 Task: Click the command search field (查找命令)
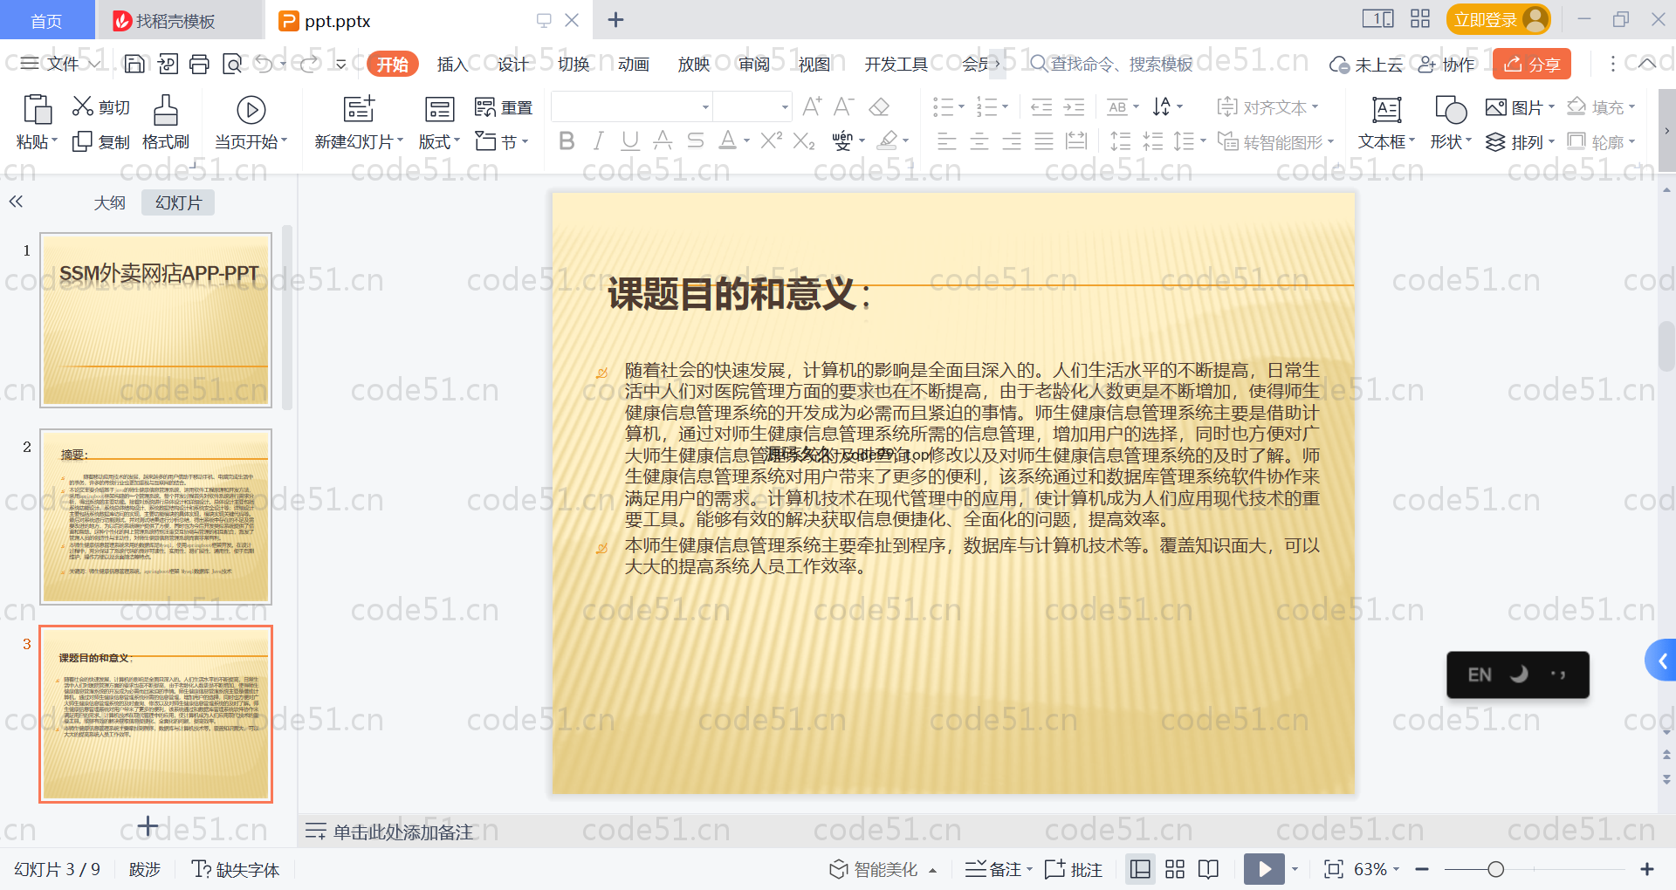point(1112,64)
